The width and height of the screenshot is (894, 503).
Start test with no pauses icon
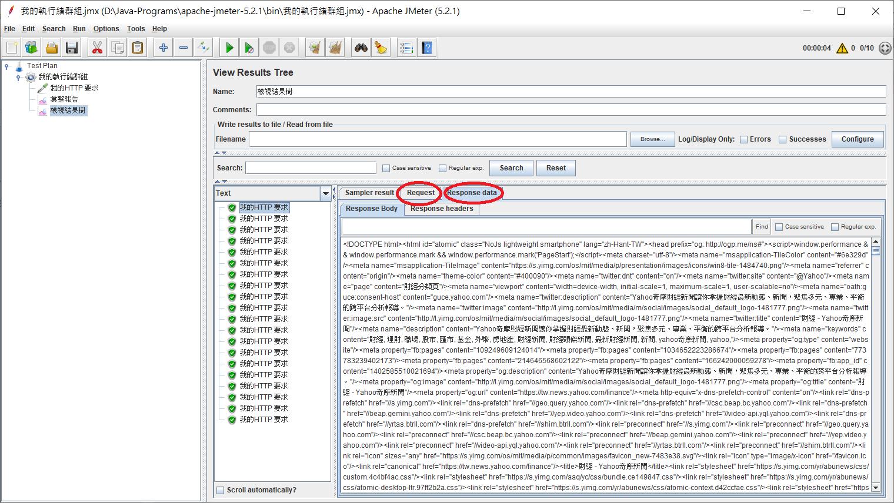tap(249, 48)
